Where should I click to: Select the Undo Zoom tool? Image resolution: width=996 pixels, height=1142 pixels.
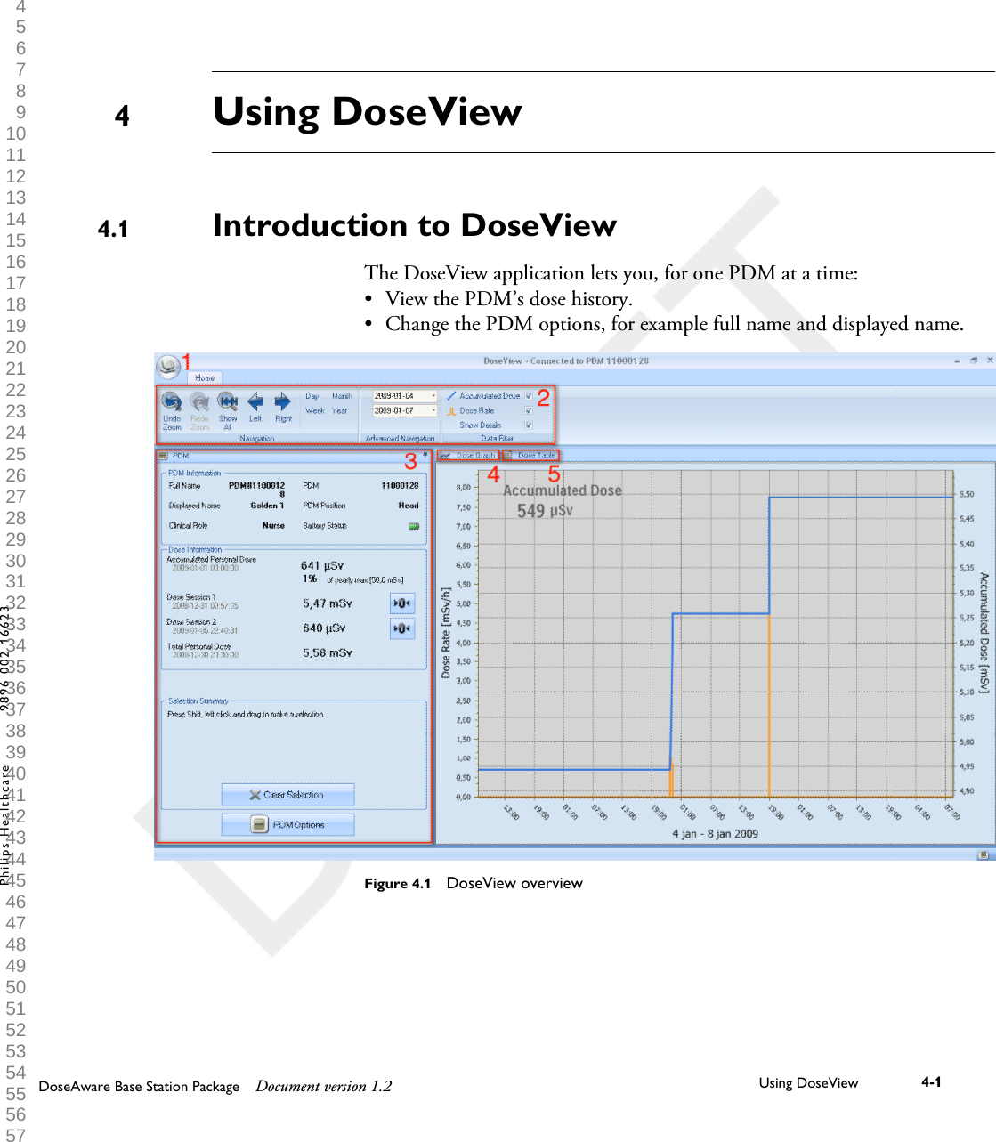[171, 403]
